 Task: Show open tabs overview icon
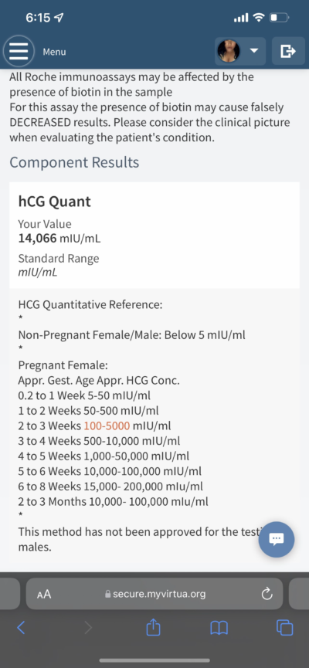[x=285, y=627]
